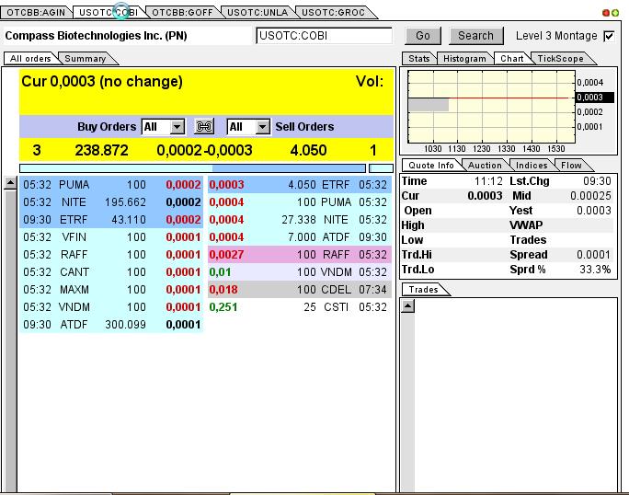Select the Trades tab
This screenshot has height=495, width=629.
(423, 290)
